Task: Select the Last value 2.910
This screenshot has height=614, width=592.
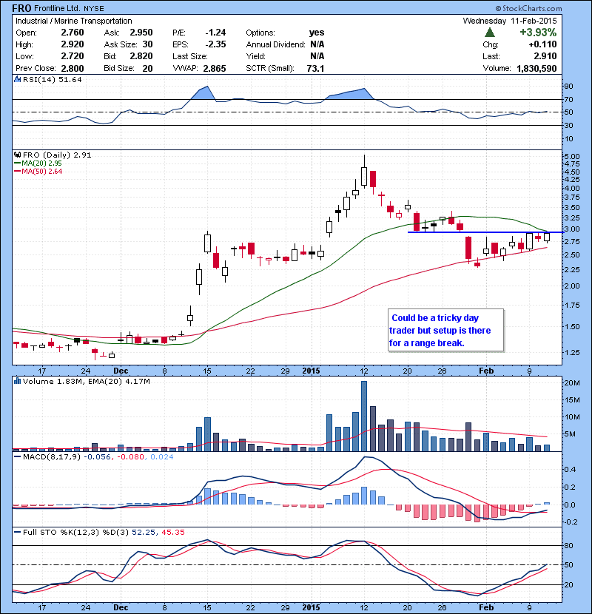Action: coord(545,56)
